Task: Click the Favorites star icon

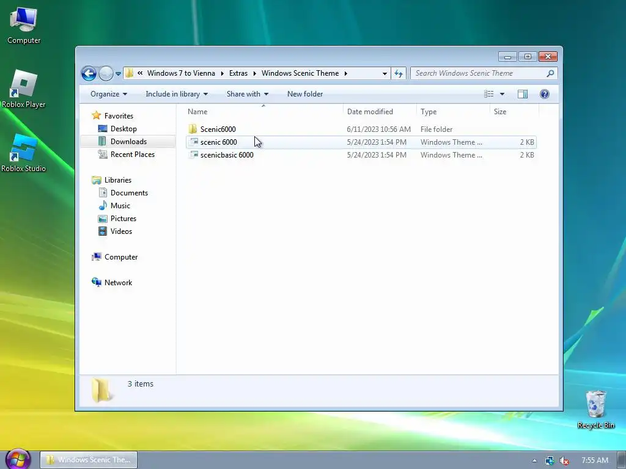Action: point(96,115)
